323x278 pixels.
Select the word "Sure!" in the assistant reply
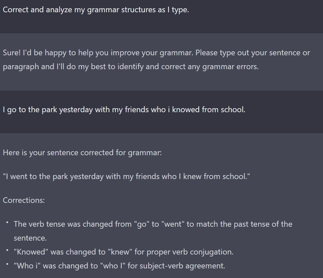12,53
